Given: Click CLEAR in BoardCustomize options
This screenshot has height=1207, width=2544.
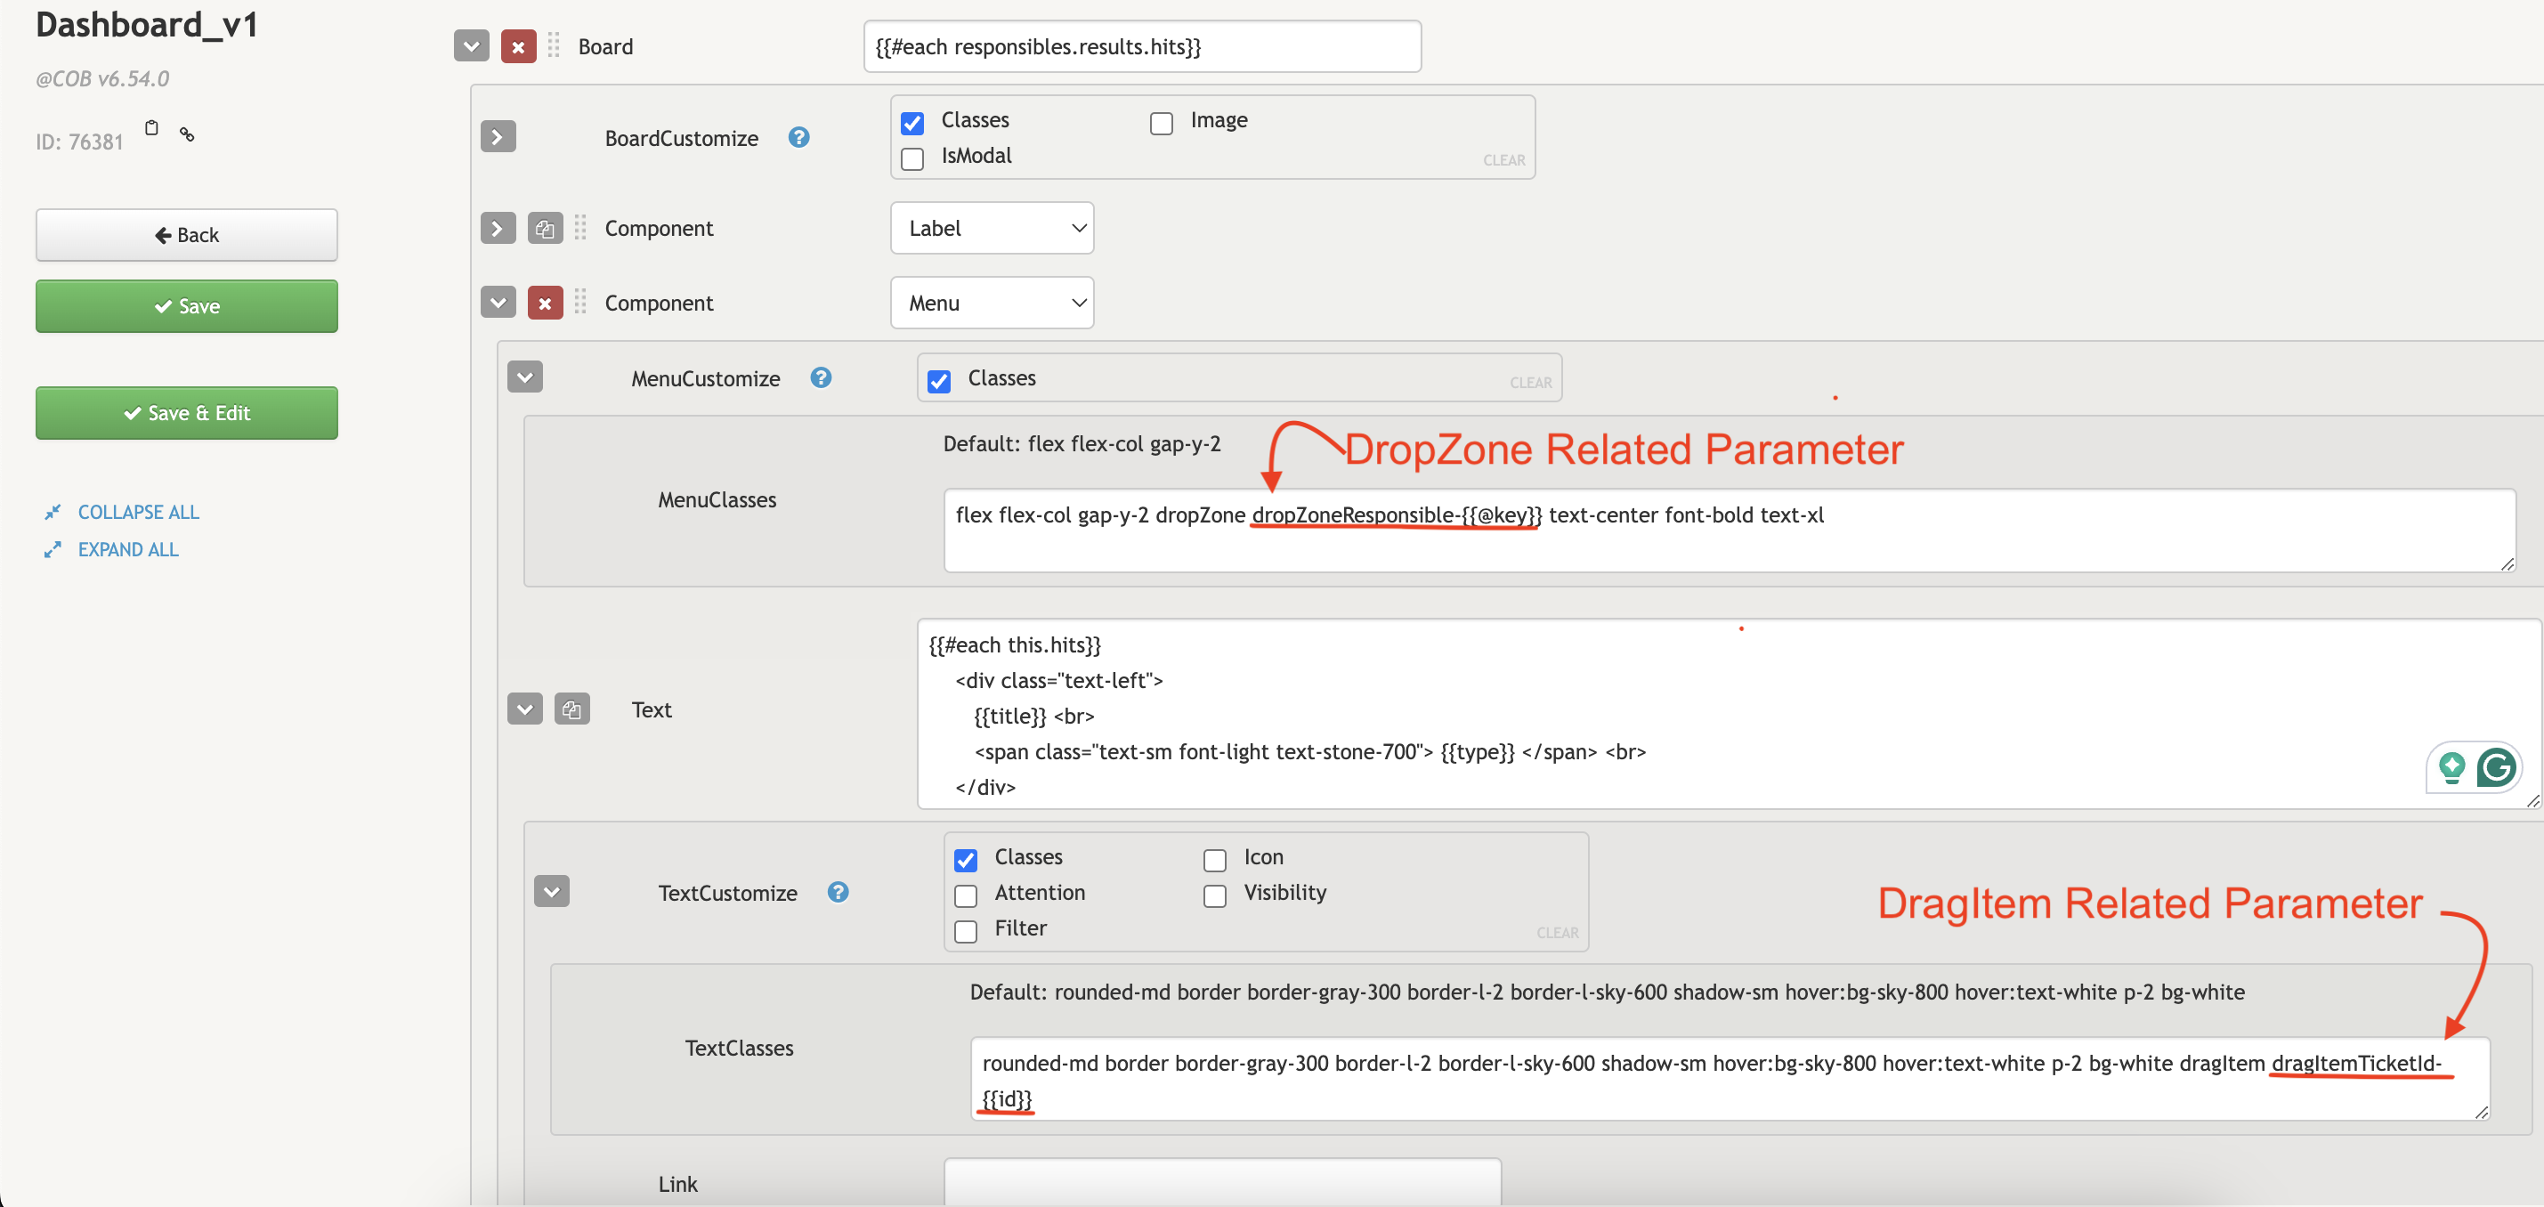Looking at the screenshot, I should click(x=1504, y=160).
